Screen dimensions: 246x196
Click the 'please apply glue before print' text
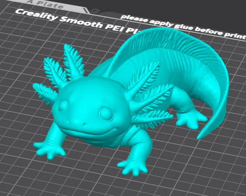point(183,27)
